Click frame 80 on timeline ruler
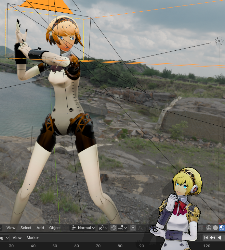This screenshot has height=250, width=225. coord(120,246)
